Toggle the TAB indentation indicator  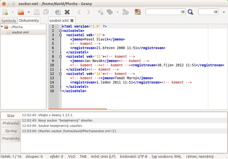point(83,156)
